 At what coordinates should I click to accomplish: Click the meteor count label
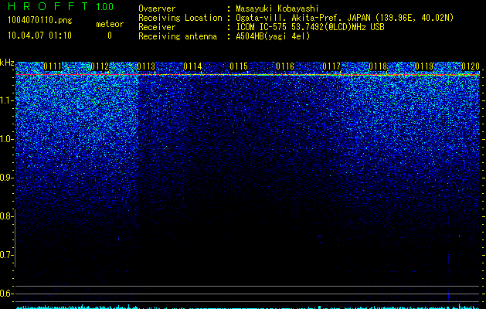pos(110,24)
